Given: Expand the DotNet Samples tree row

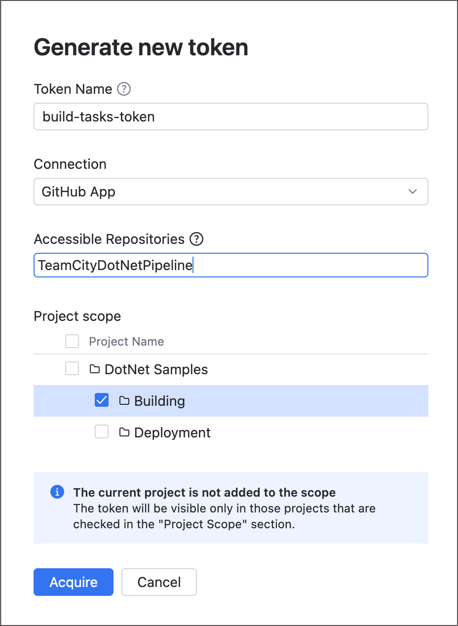Looking at the screenshot, I should (x=157, y=369).
